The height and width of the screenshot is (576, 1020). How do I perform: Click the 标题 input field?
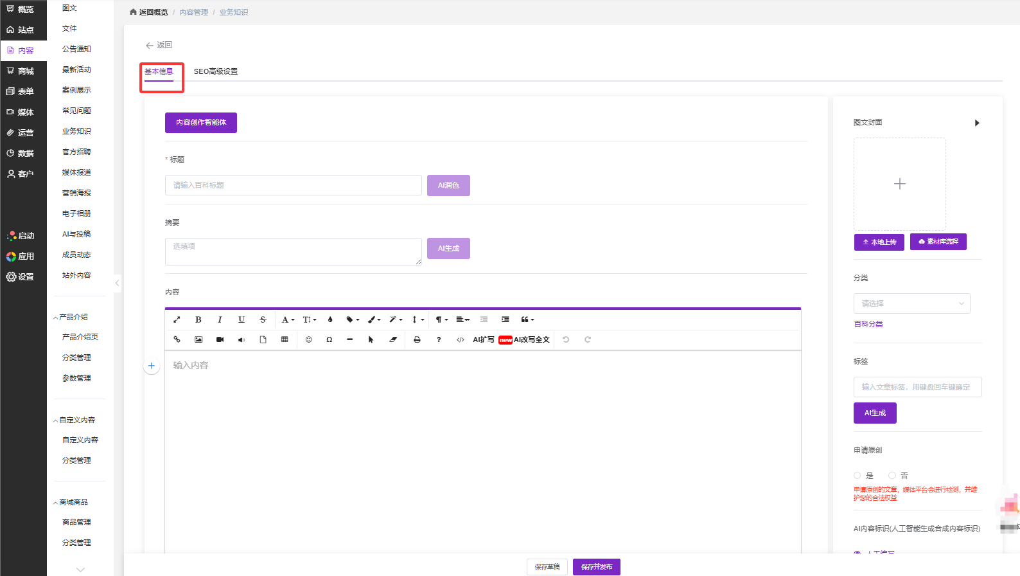(x=294, y=185)
